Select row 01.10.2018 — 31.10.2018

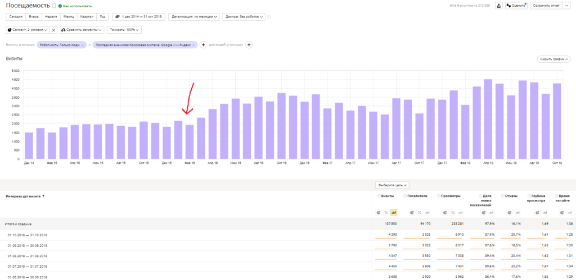pyautogui.click(x=288, y=235)
